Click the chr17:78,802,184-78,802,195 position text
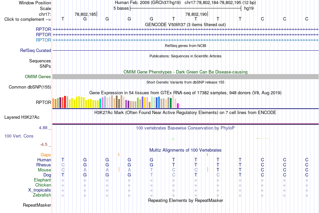The width and height of the screenshot is (319, 213). [x=213, y=3]
